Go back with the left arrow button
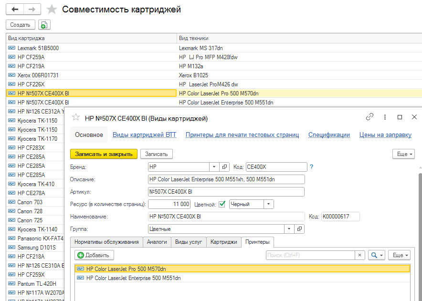 tap(15, 10)
